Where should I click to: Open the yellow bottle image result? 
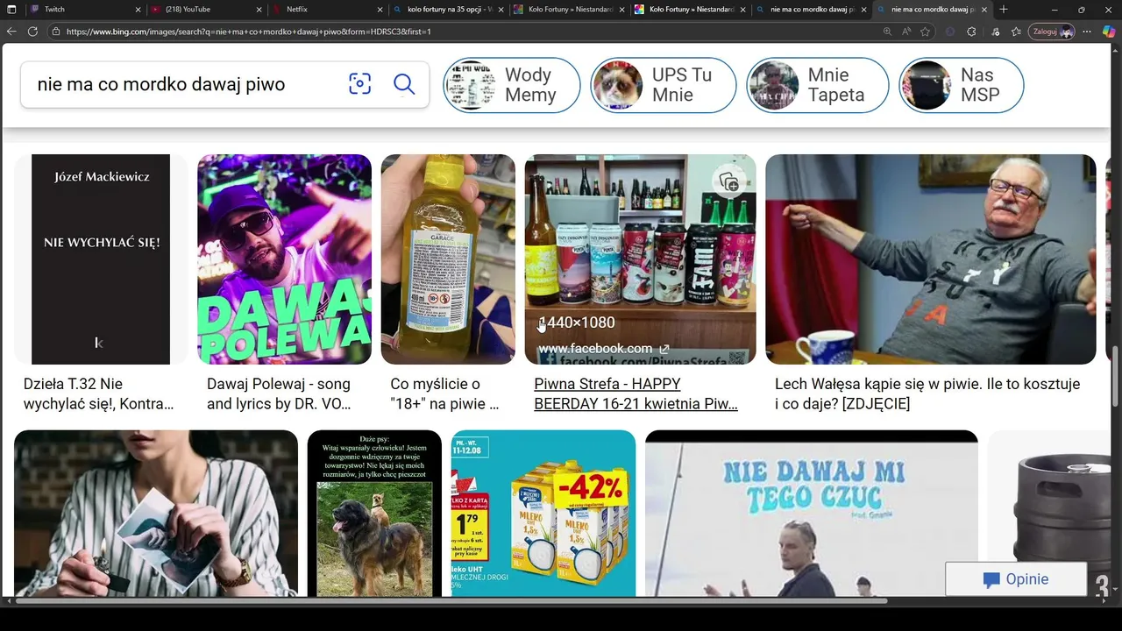(x=448, y=259)
